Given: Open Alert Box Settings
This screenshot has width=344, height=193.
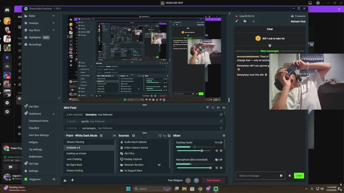Looking at the screenshot, I should pos(39,135).
